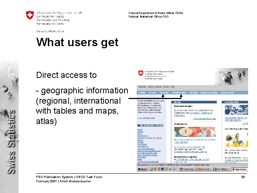
Task: Switch to the Microsoft taskbar window
Action: point(205,169)
